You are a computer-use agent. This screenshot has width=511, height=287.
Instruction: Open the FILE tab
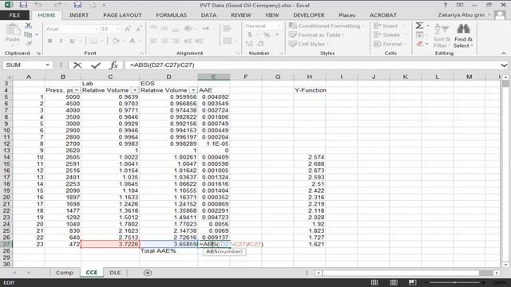pyautogui.click(x=14, y=15)
